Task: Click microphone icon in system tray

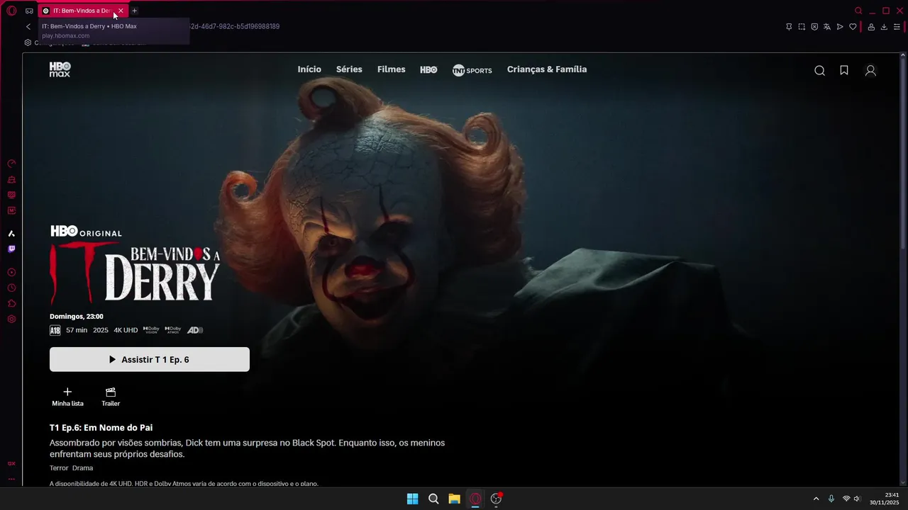Action: point(831,499)
